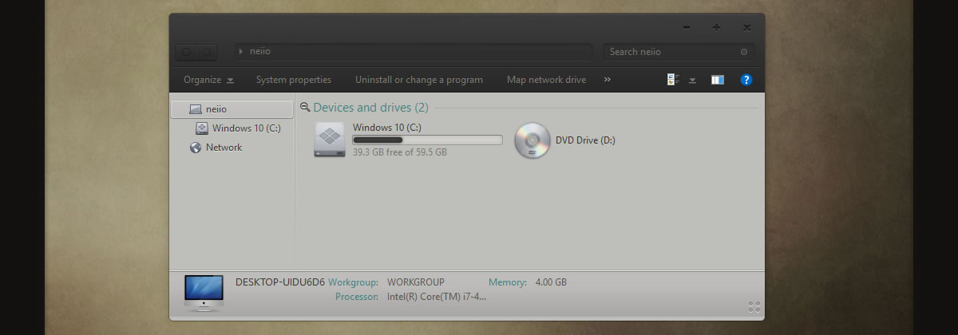958x335 pixels.
Task: Click the search magnifier in Search neiio
Action: pos(744,52)
